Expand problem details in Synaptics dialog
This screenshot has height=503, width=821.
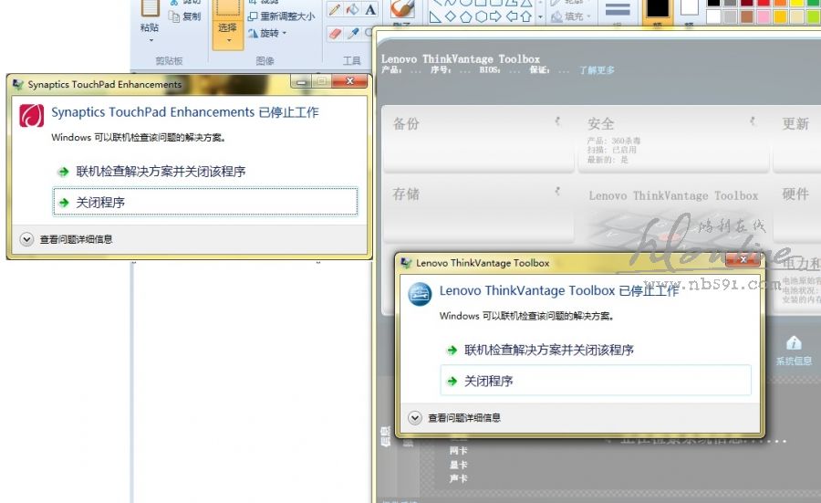click(26, 239)
